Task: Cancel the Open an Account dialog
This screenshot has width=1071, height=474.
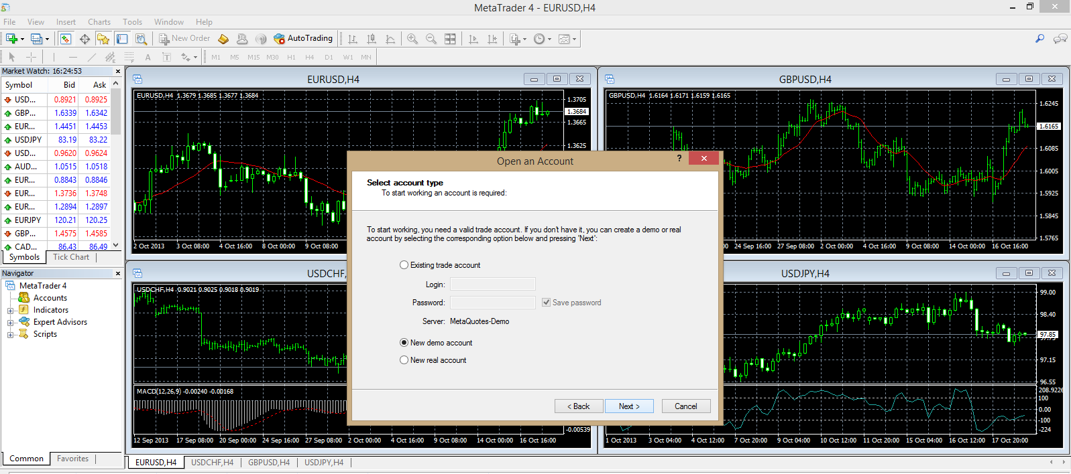Action: [686, 406]
